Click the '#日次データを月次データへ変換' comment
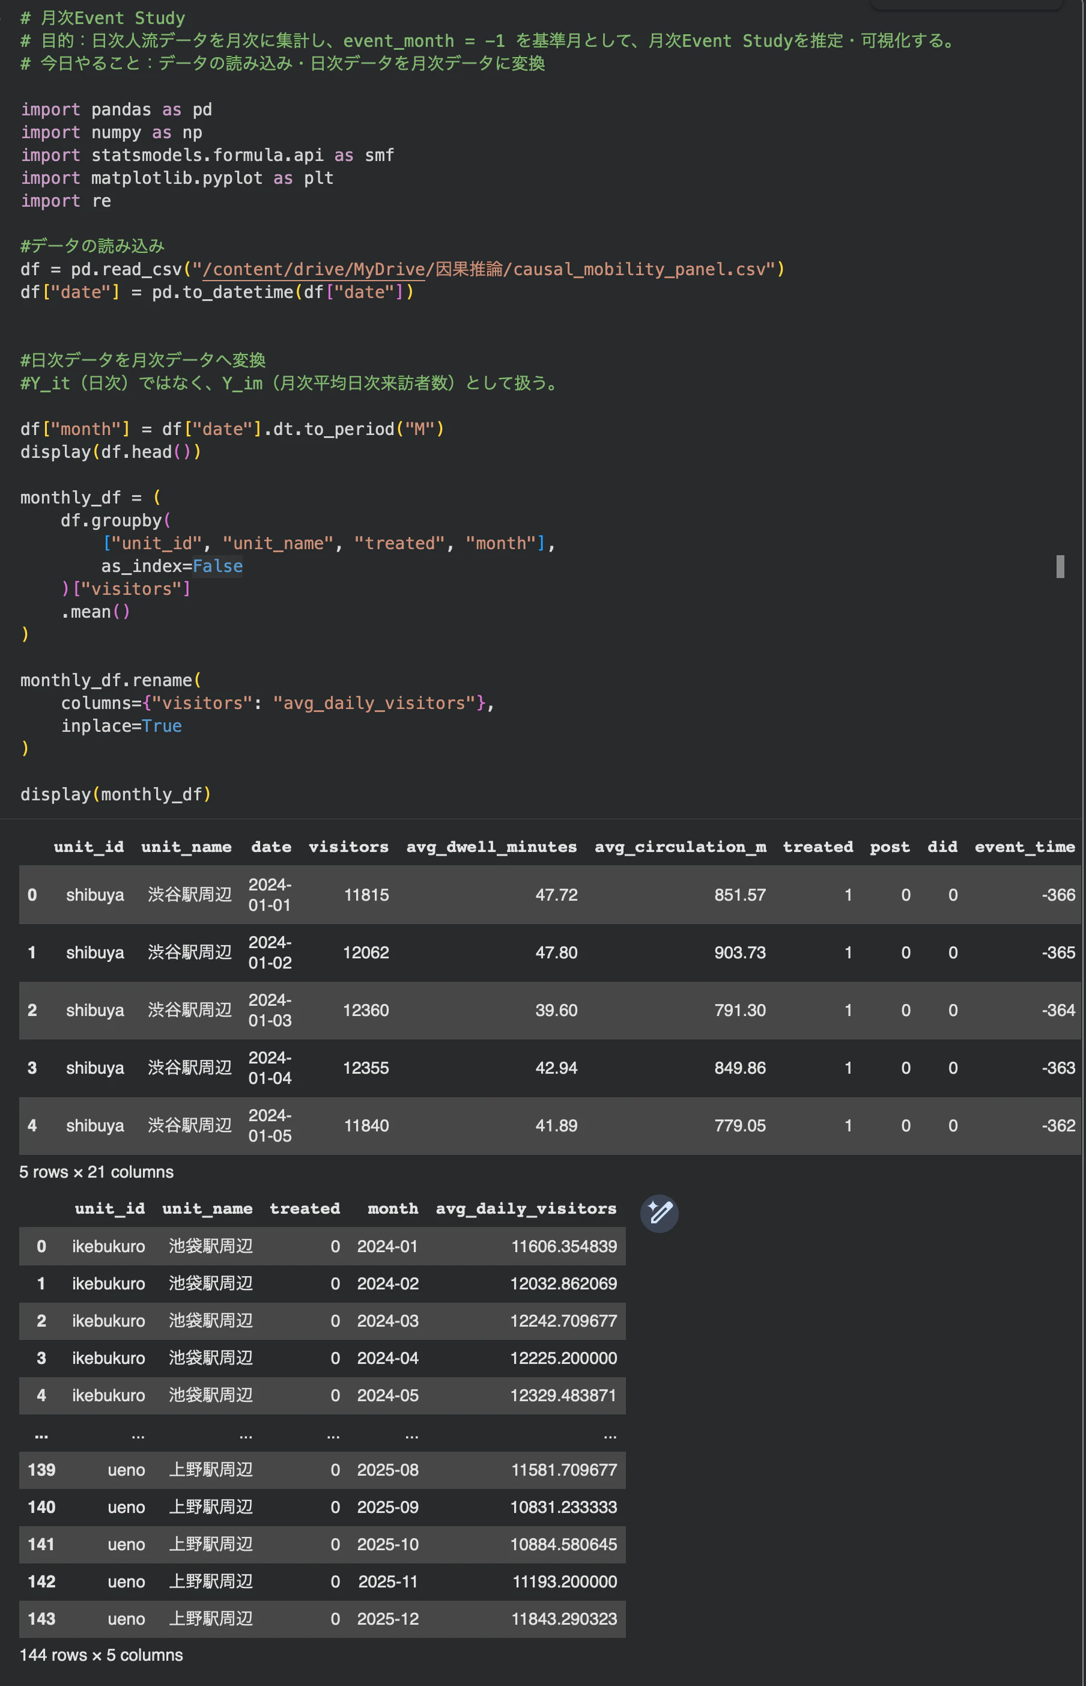Screen dimensions: 1086x1686 (x=143, y=361)
